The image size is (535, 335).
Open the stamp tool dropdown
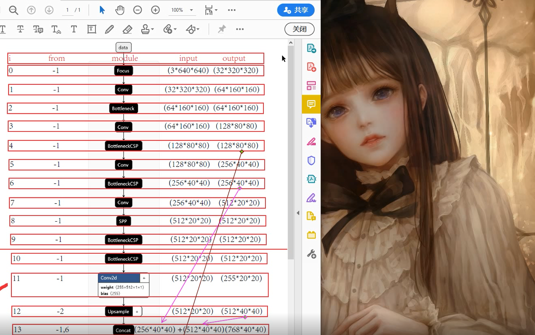click(x=147, y=29)
